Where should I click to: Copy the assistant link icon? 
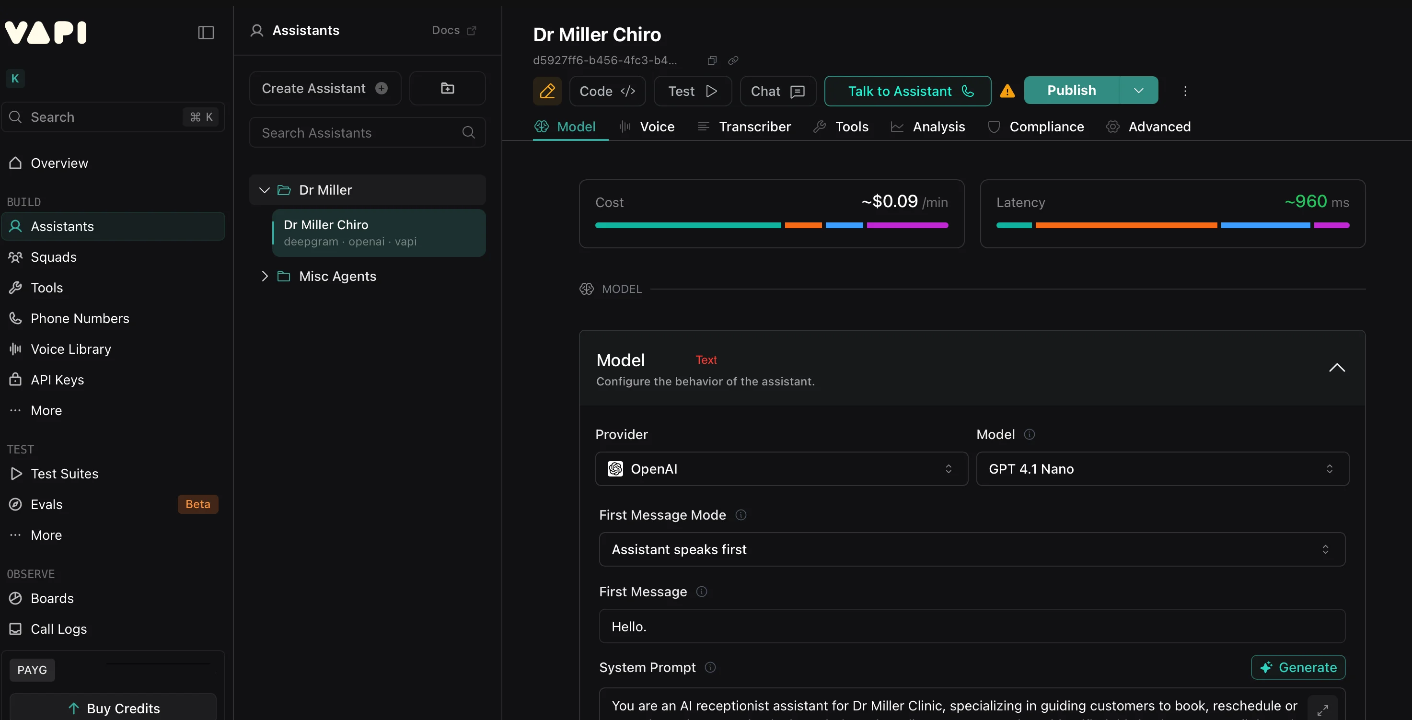[x=733, y=60]
